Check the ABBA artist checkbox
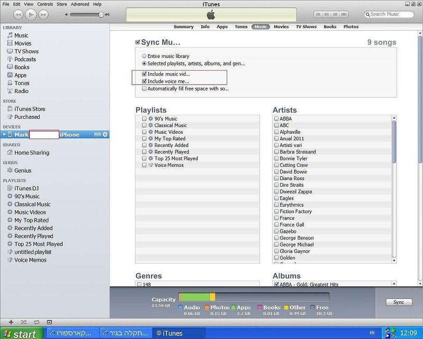Screen dimensions: 423x339 [x=276, y=118]
